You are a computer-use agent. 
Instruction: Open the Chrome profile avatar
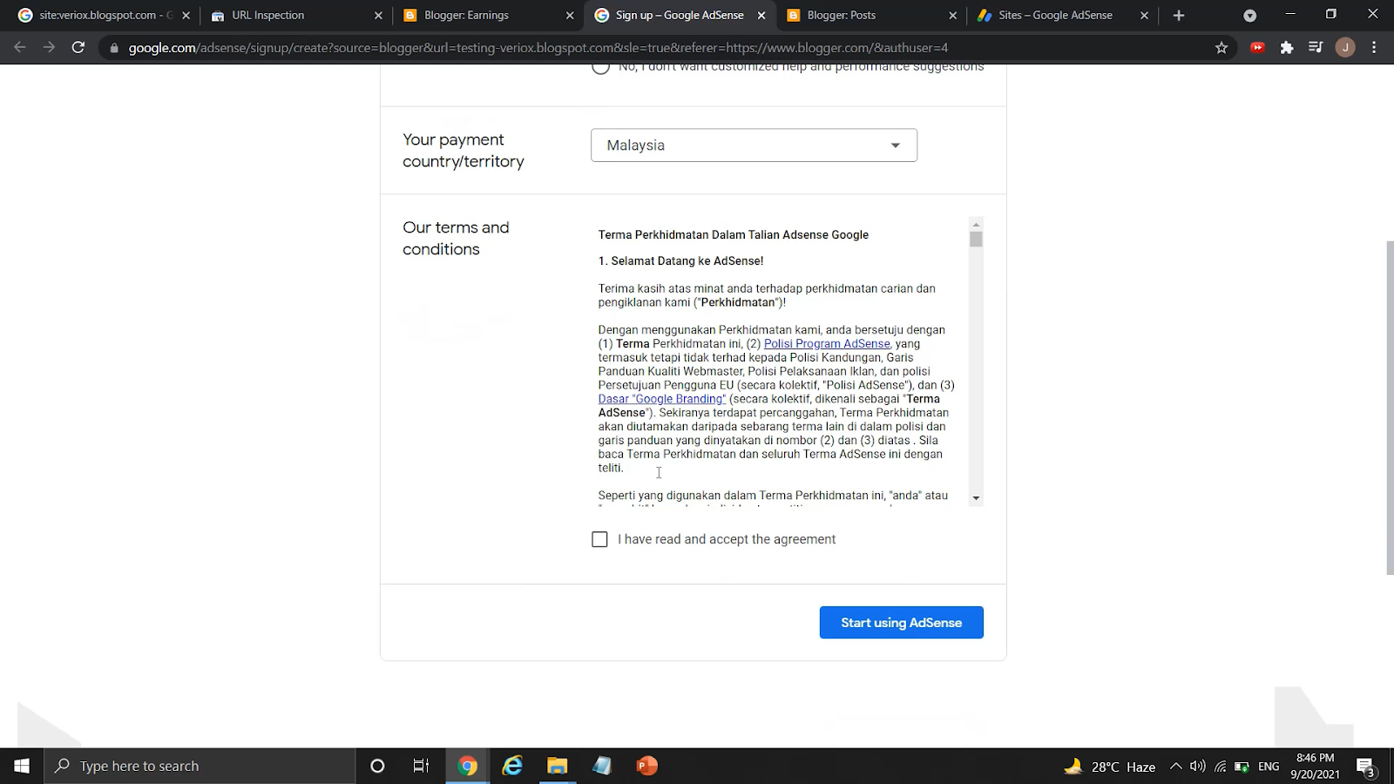coord(1345,48)
